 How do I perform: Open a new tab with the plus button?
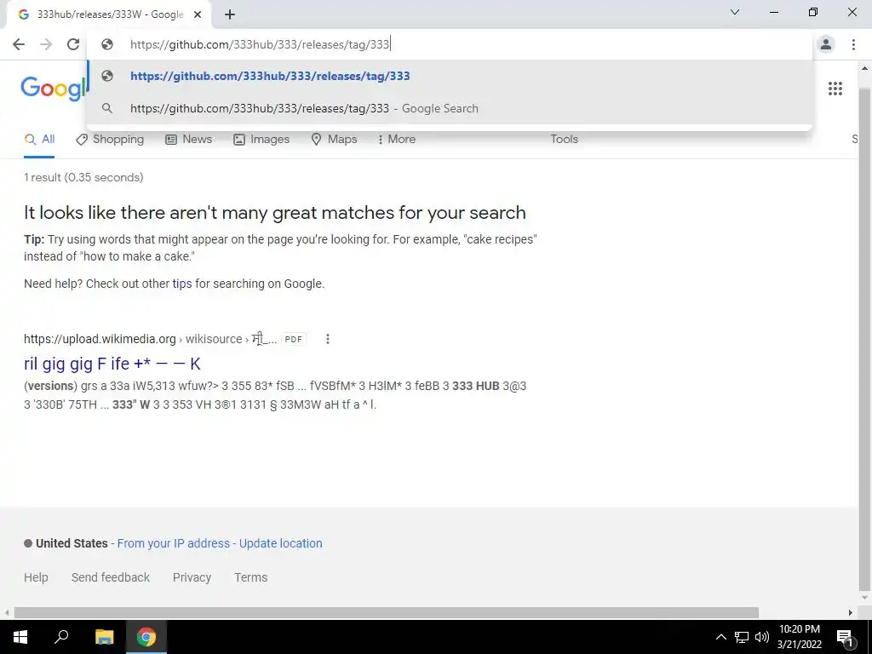click(230, 15)
